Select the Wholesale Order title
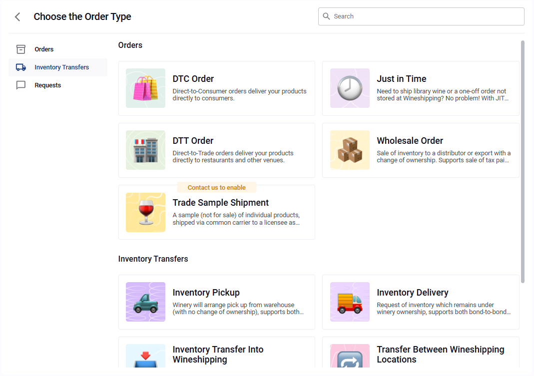This screenshot has width=534, height=376. pos(410,141)
